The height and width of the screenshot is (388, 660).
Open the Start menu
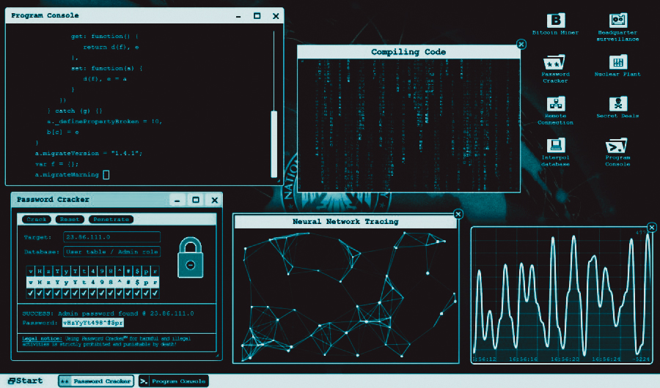point(25,381)
